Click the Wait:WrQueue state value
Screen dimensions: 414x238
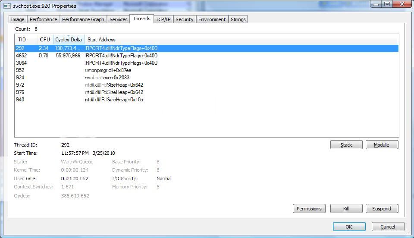(x=77, y=162)
